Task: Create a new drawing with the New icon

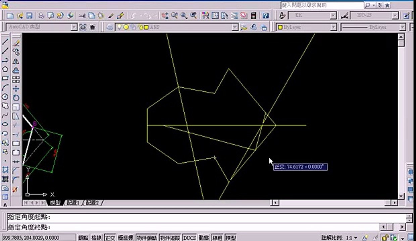Action: click(x=10, y=16)
